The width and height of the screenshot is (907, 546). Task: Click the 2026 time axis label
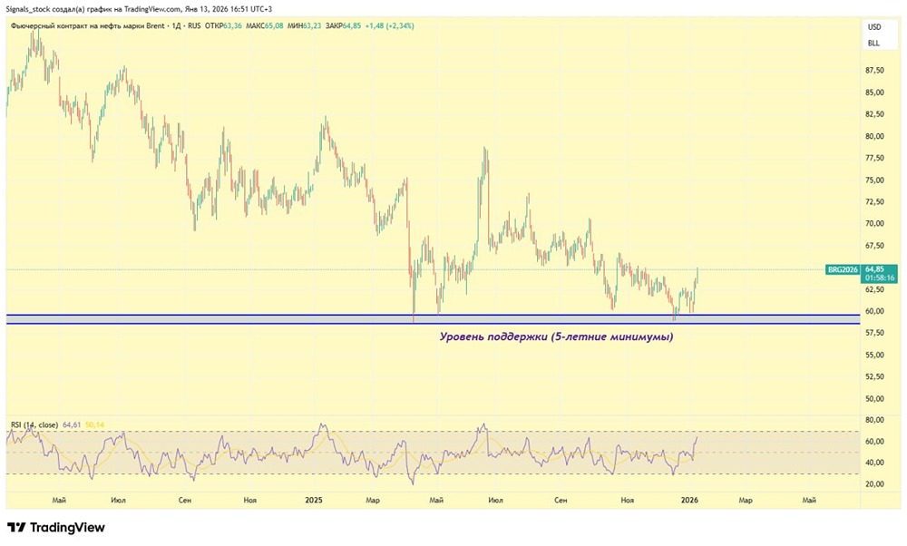689,501
